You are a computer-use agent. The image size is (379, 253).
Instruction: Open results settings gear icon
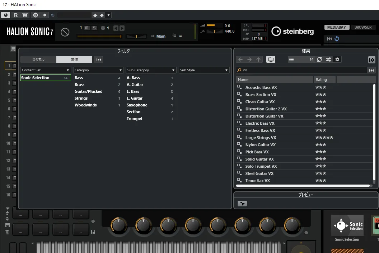click(337, 59)
